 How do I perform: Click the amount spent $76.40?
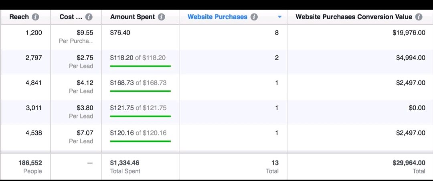[120, 33]
